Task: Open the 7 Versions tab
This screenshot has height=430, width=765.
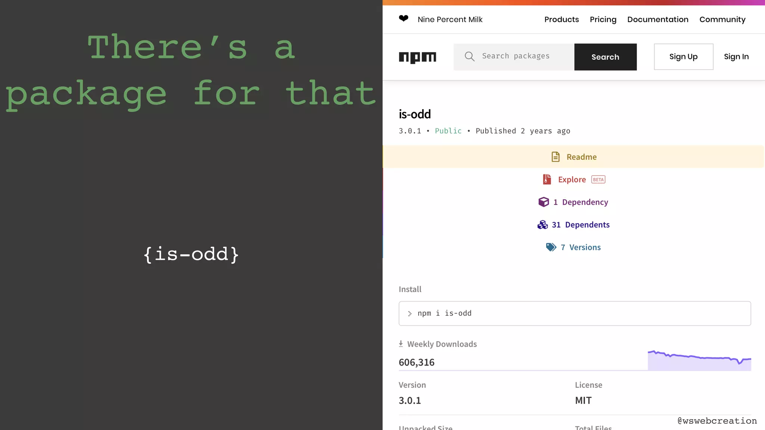Action: pyautogui.click(x=573, y=247)
